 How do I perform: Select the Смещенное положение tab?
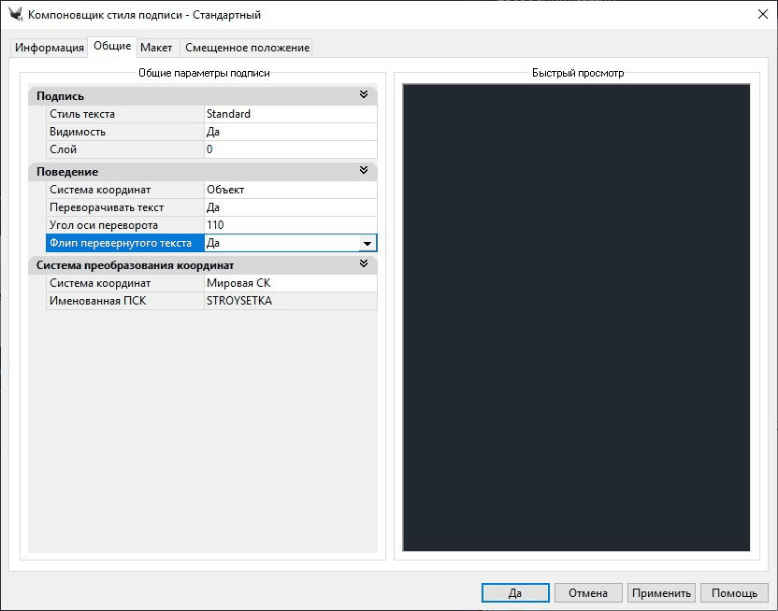[x=246, y=48]
